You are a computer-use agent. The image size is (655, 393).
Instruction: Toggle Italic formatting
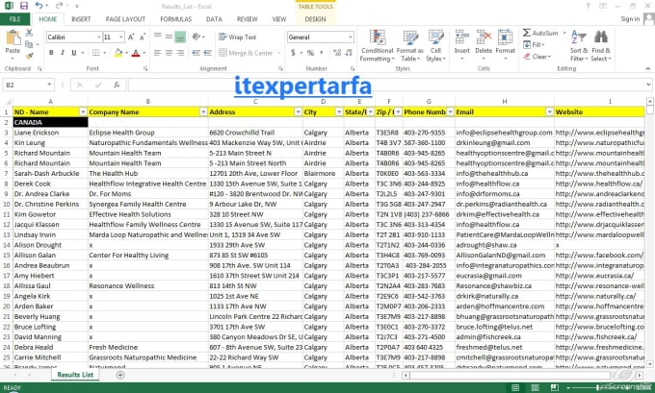[62, 53]
